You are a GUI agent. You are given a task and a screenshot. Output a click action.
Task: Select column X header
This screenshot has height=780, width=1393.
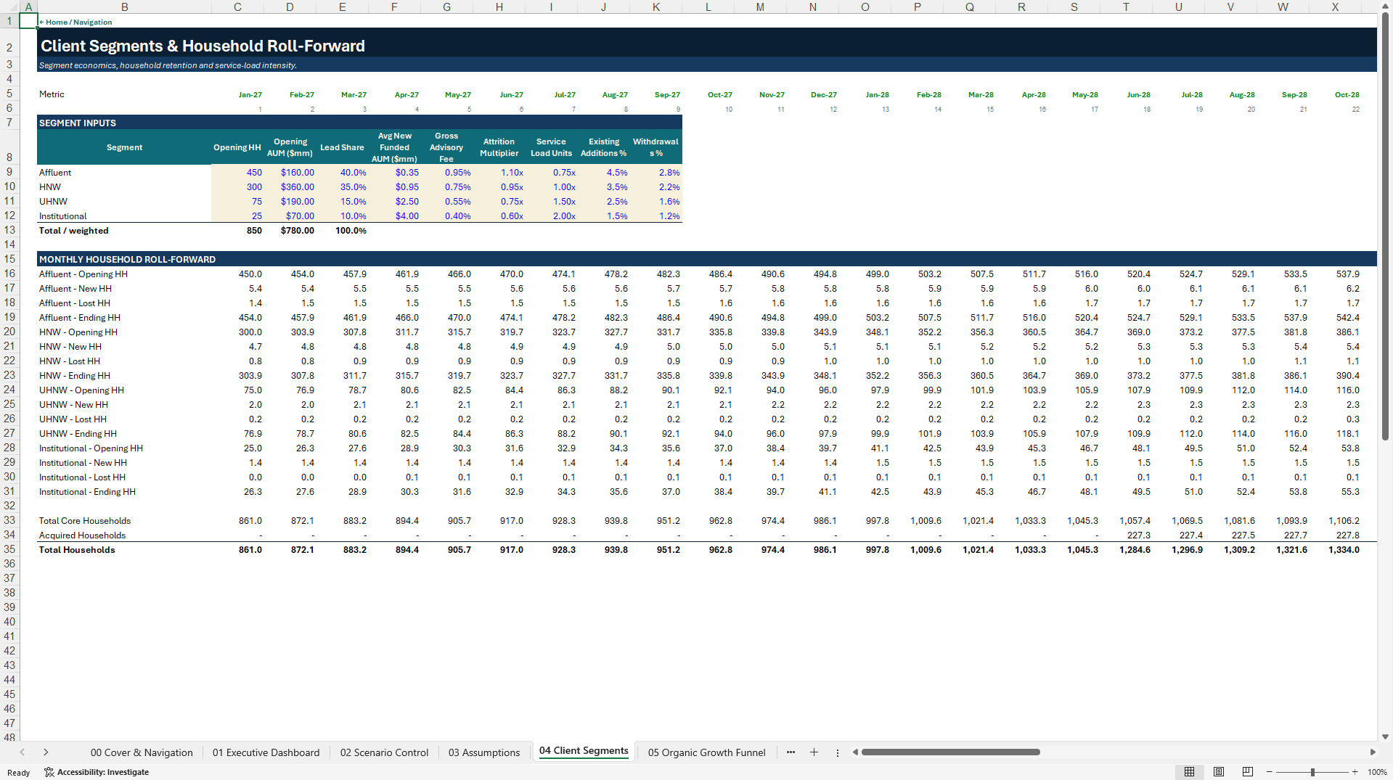[x=1335, y=7]
